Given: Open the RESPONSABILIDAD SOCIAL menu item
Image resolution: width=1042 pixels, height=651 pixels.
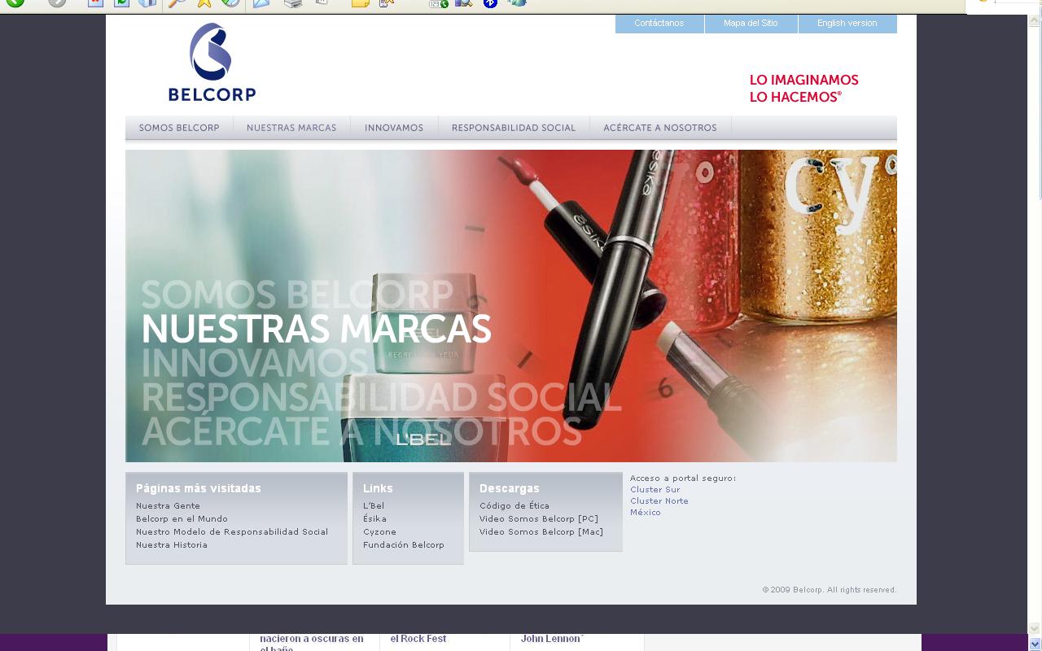Looking at the screenshot, I should click(x=514, y=128).
